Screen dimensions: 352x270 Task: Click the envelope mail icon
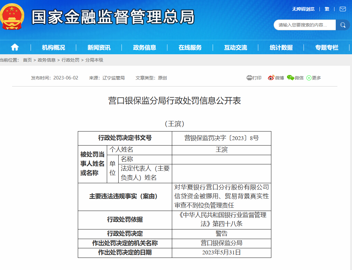click(342, 9)
